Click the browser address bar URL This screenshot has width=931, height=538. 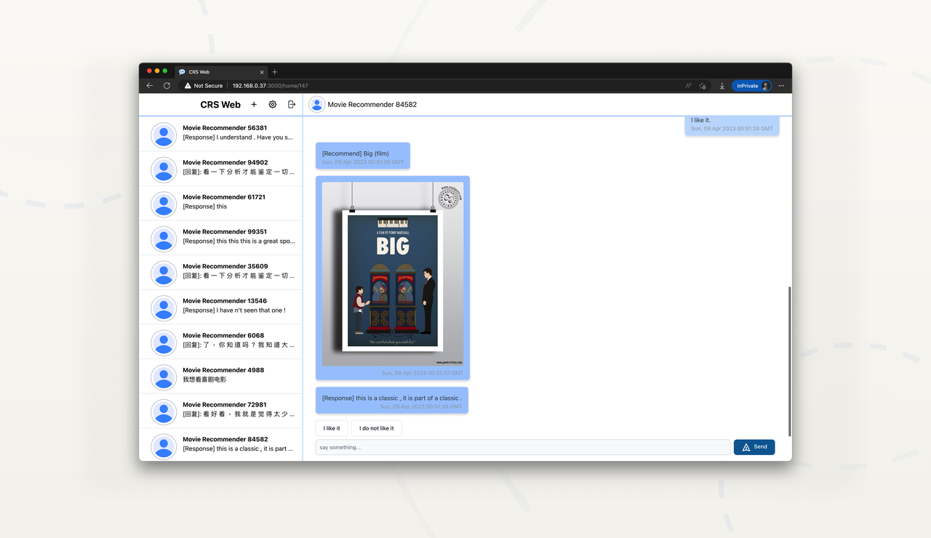[270, 86]
